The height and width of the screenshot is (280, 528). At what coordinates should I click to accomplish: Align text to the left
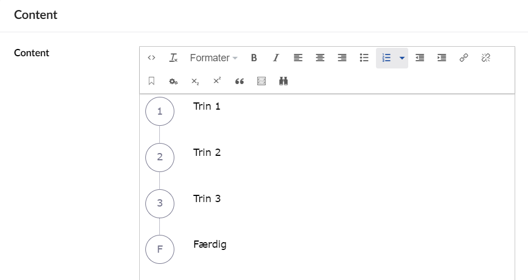click(x=298, y=58)
